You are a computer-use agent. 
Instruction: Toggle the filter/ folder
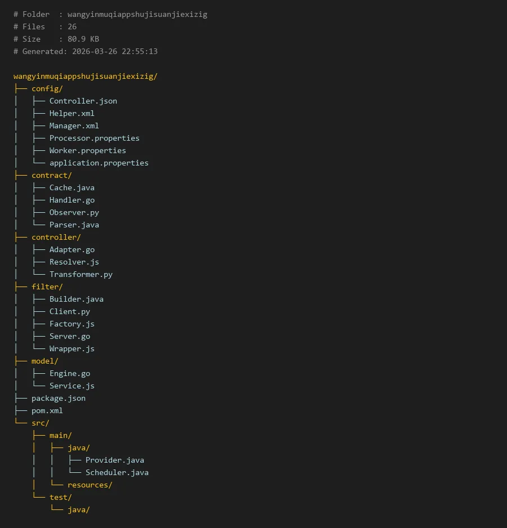point(47,287)
